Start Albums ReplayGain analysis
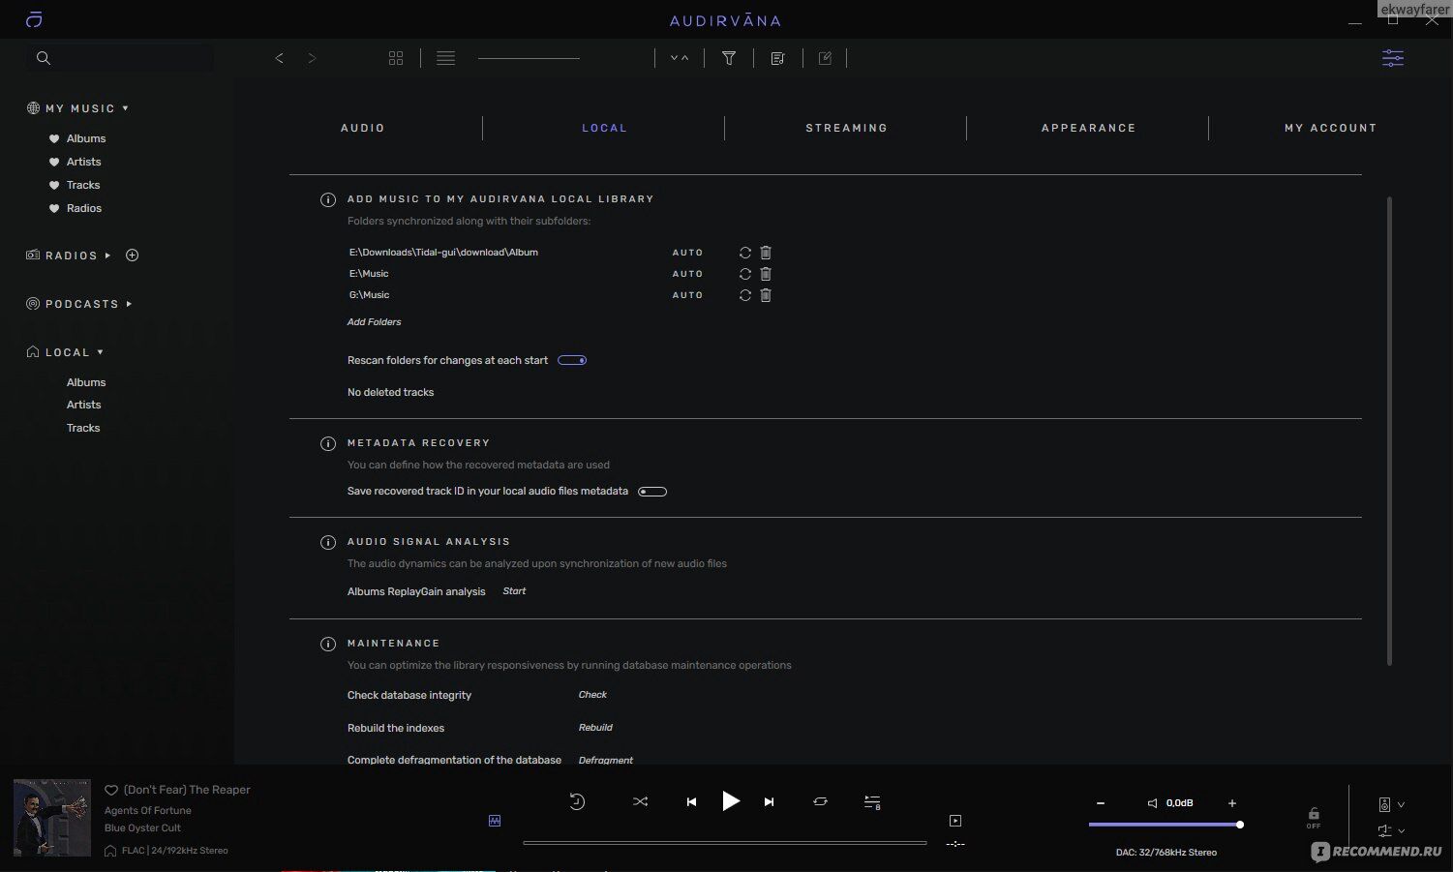 pos(514,591)
